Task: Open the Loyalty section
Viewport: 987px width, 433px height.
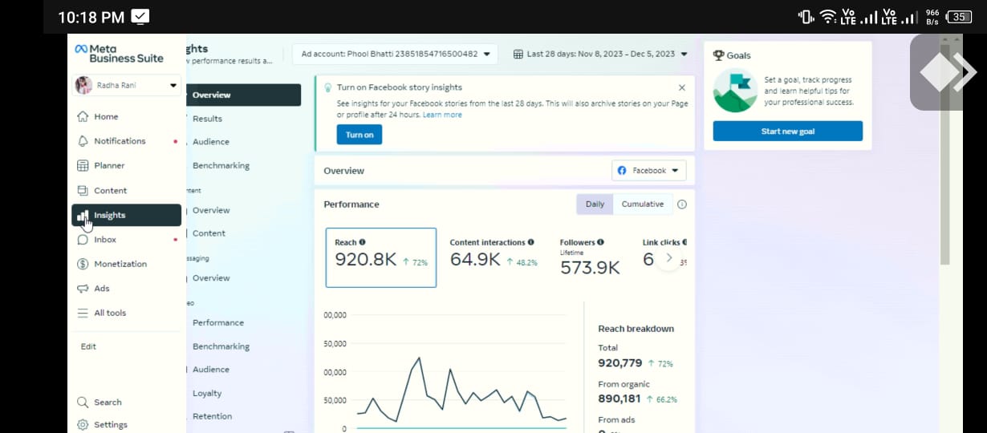Action: coord(207,394)
